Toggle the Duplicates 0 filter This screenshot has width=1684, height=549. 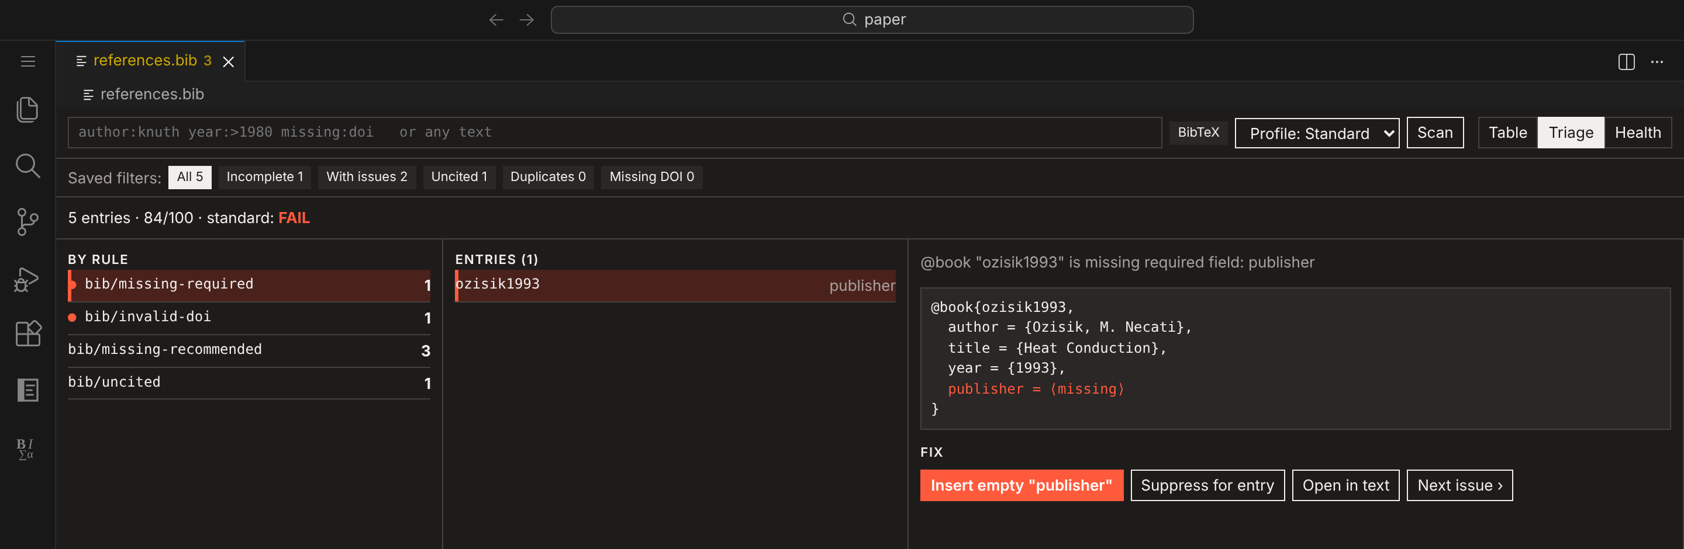click(x=548, y=177)
